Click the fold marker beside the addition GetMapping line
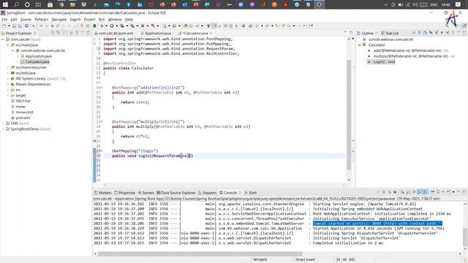The height and width of the screenshot is (263, 468). click(102, 88)
